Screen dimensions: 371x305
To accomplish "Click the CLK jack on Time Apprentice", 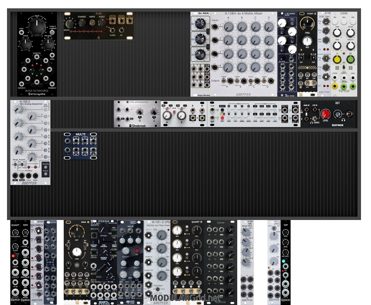I will click(118, 109).
